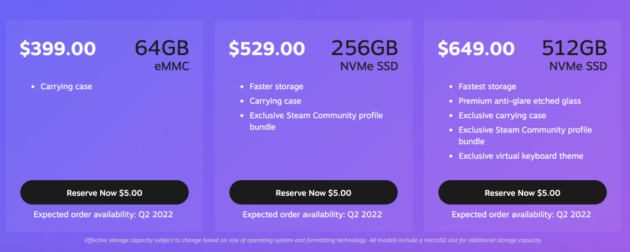
Task: Click the 512GB NVMe SSD label
Action: tap(574, 54)
